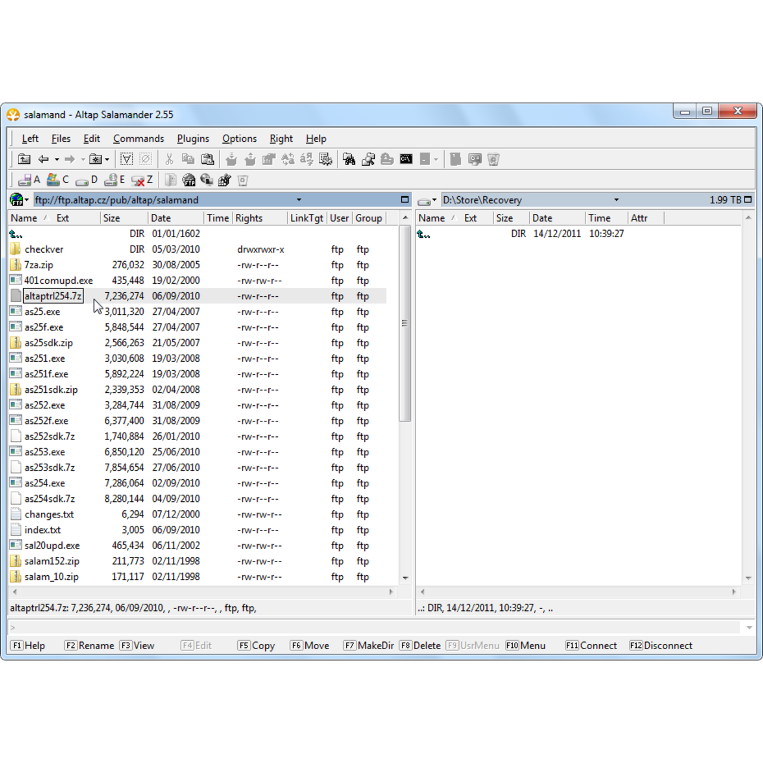Open the command shell with the C:\ icon
Screen dimensions: 763x763
pyautogui.click(x=407, y=159)
